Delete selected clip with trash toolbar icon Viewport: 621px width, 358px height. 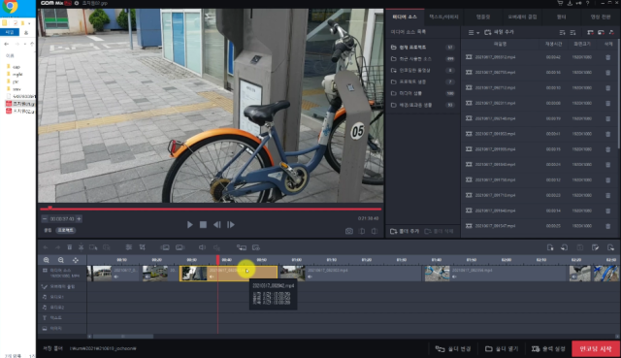click(x=69, y=247)
